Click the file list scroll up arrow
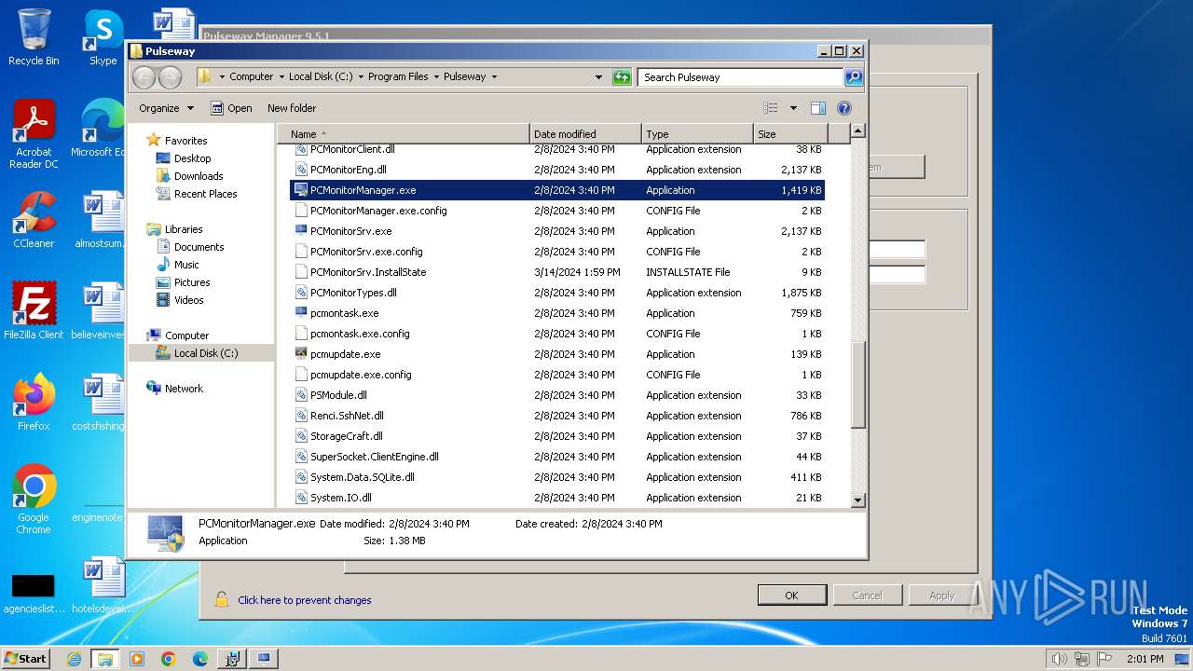Image resolution: width=1193 pixels, height=671 pixels. 858,131
